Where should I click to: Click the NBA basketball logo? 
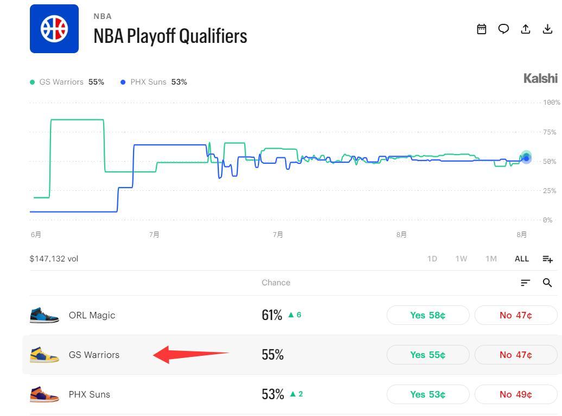[x=54, y=29]
